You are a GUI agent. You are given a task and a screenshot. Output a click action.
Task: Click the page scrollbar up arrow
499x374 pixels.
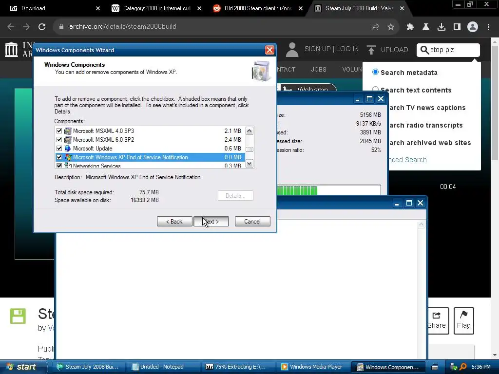[495, 42]
